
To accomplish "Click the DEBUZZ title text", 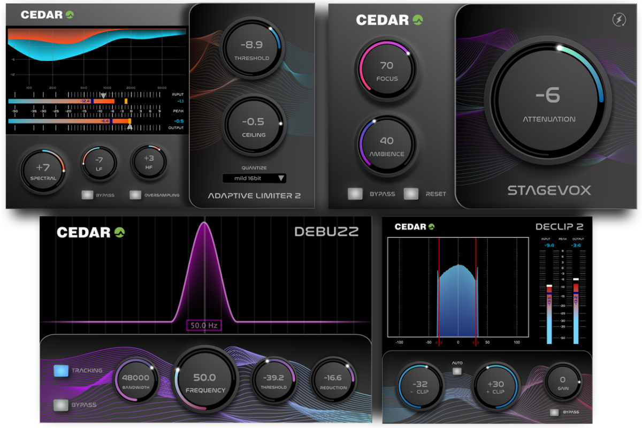I will click(x=326, y=232).
